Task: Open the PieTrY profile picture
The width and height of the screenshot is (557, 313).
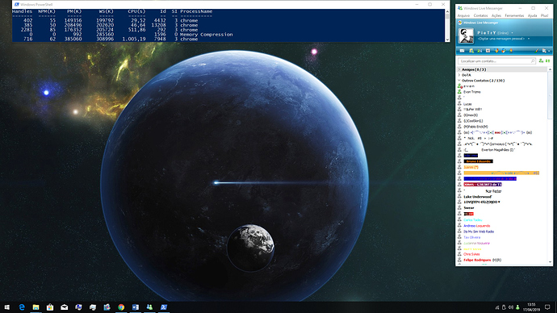Action: click(466, 35)
